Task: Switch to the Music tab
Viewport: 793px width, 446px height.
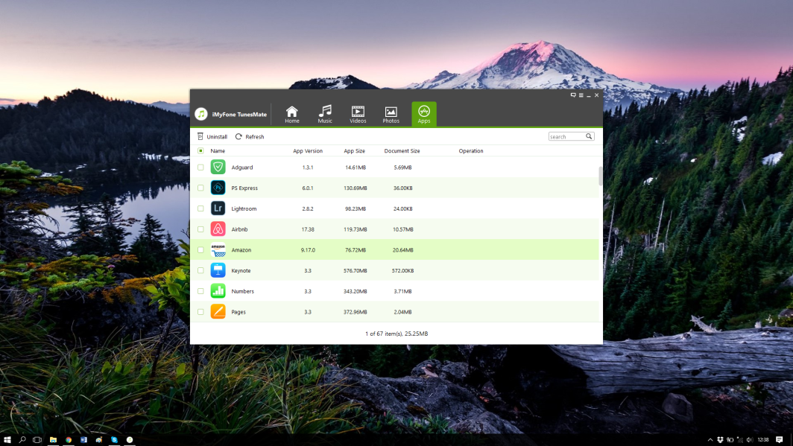Action: pos(325,114)
